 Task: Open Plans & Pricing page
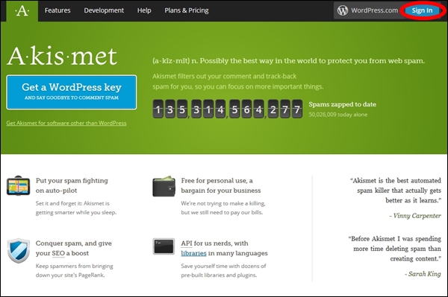coord(187,10)
